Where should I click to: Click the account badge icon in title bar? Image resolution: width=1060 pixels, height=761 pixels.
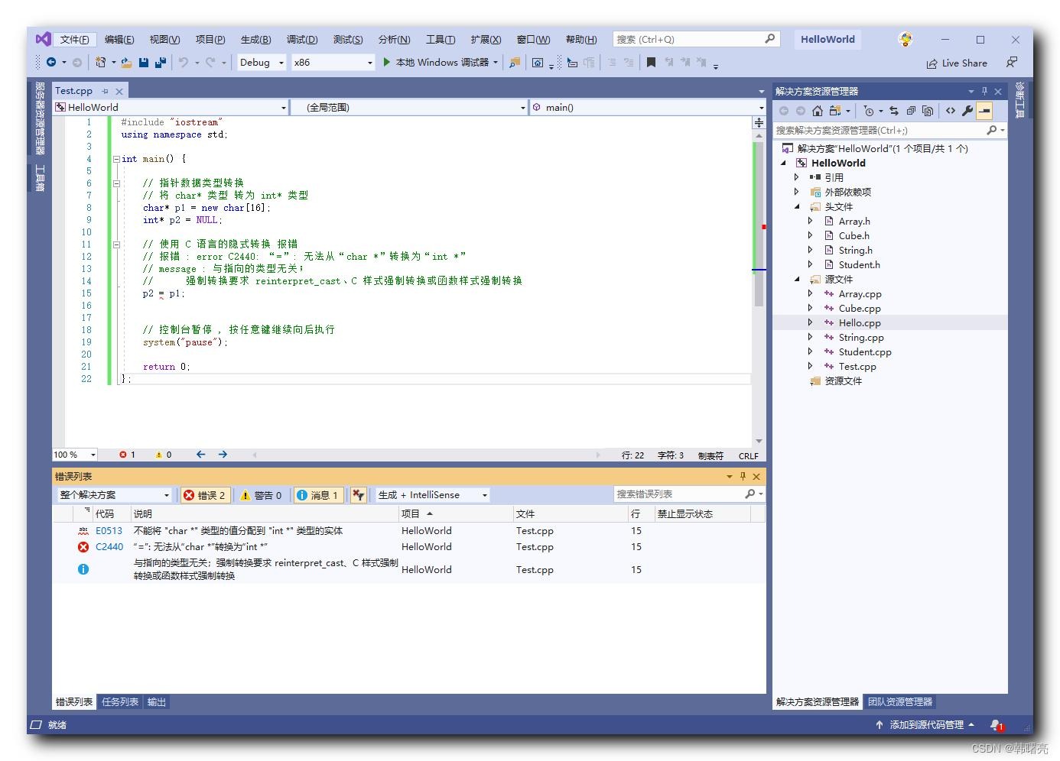[x=906, y=39]
